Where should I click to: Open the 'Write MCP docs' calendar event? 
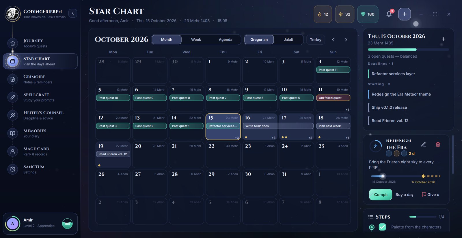click(278, 126)
